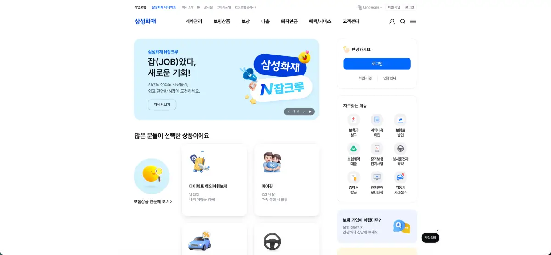The height and width of the screenshot is (255, 551).
Task: Show the next banner slide
Action: [304, 111]
